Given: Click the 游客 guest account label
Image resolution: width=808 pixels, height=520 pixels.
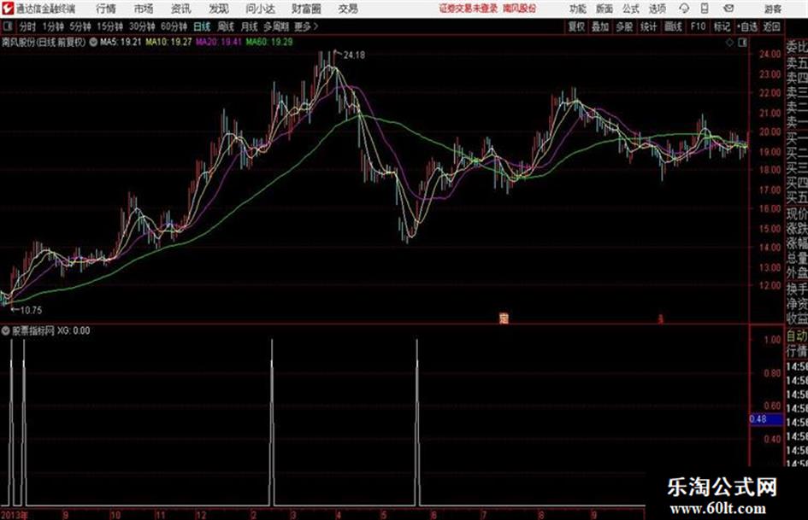Looking at the screenshot, I should click(772, 9).
